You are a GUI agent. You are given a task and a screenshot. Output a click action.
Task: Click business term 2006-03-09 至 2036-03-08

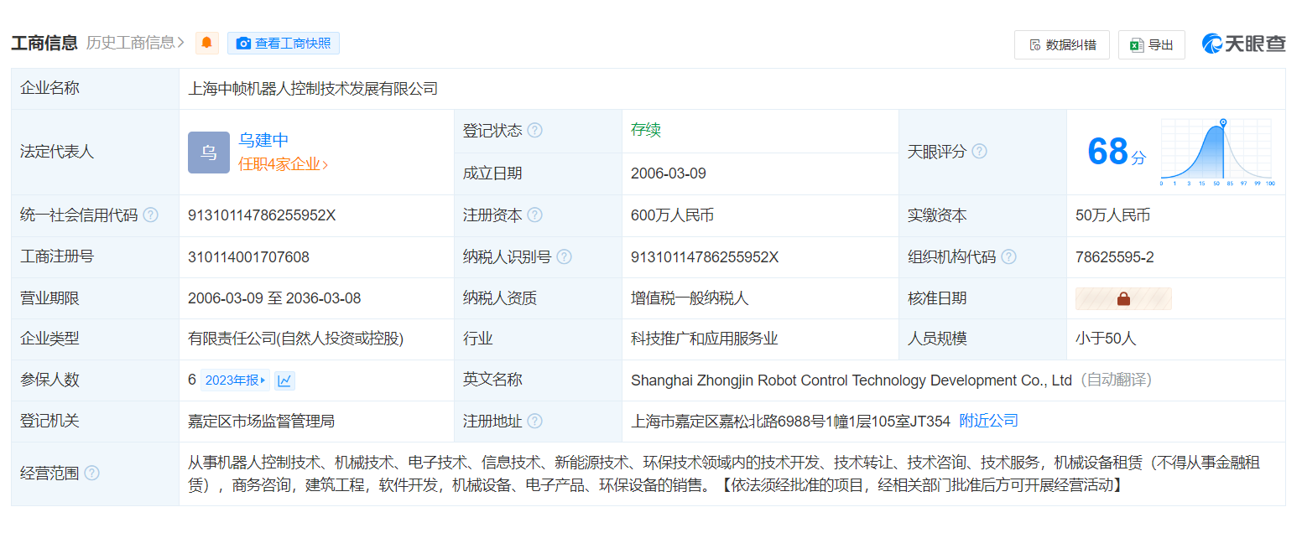click(x=274, y=298)
